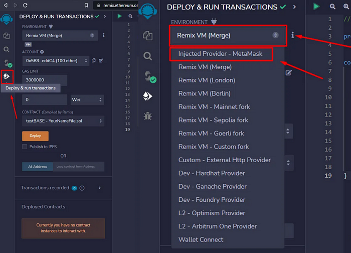Open the account selector dropdown

click(x=56, y=61)
